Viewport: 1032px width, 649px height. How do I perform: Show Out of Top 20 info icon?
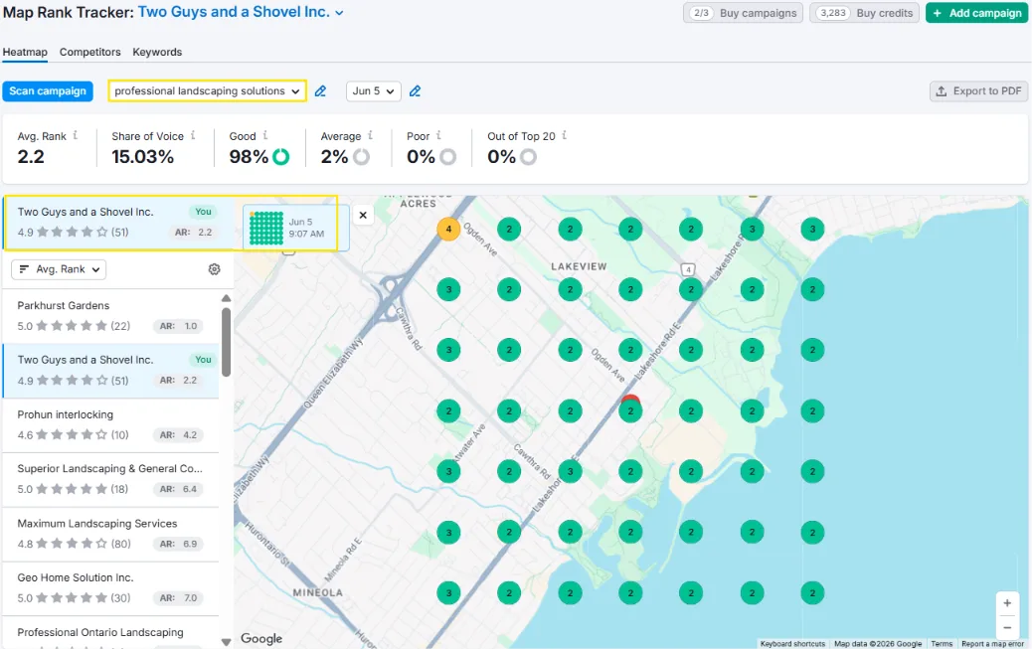(564, 135)
